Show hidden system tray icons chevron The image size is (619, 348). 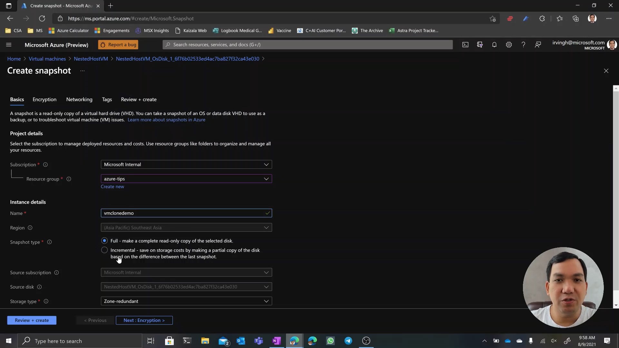pos(484,341)
